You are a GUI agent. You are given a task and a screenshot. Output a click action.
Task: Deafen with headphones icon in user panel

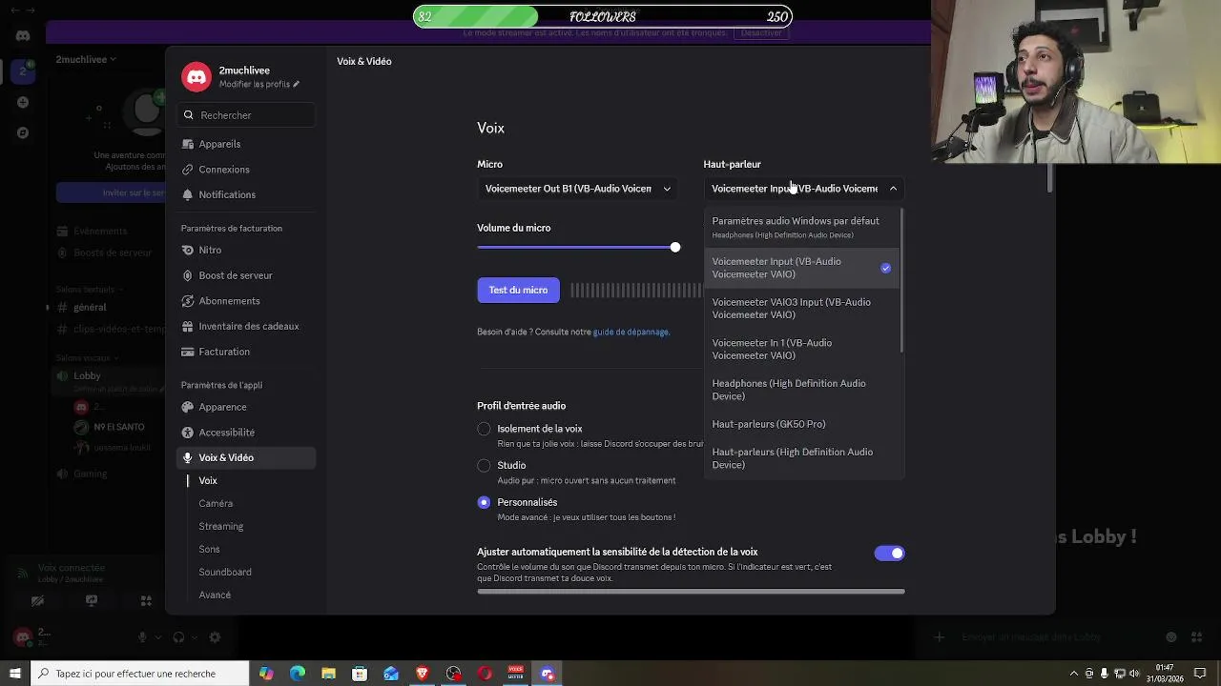(x=178, y=637)
